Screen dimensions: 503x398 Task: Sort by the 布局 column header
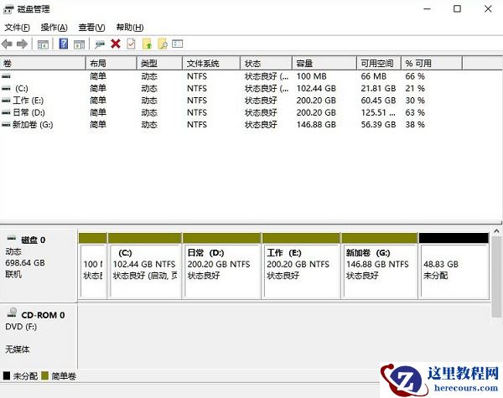pyautogui.click(x=111, y=63)
